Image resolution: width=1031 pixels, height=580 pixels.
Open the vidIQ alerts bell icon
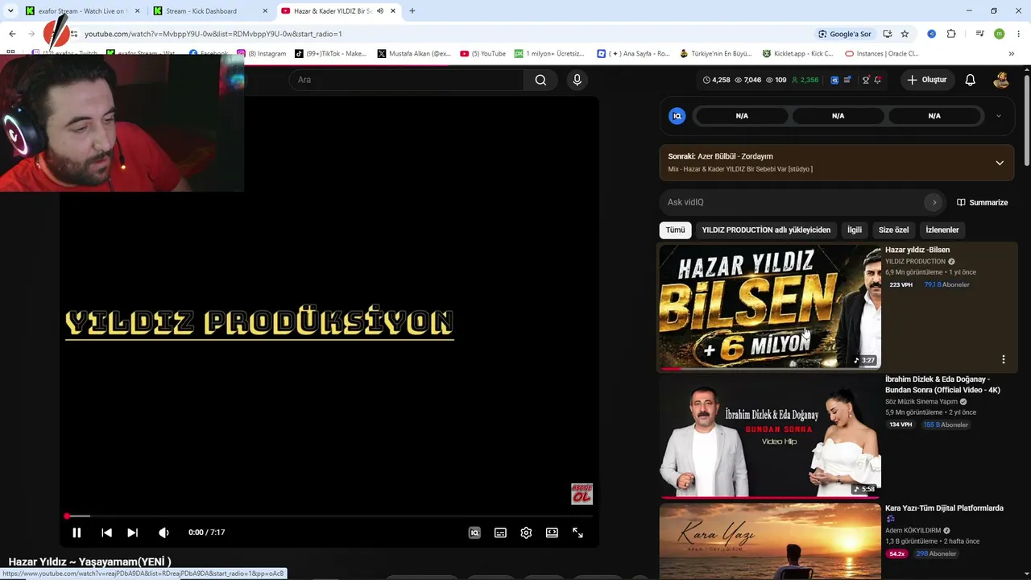(878, 80)
